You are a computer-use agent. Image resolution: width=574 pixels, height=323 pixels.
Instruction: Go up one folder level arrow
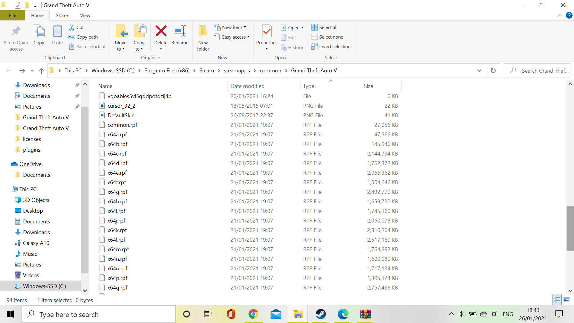(42, 71)
